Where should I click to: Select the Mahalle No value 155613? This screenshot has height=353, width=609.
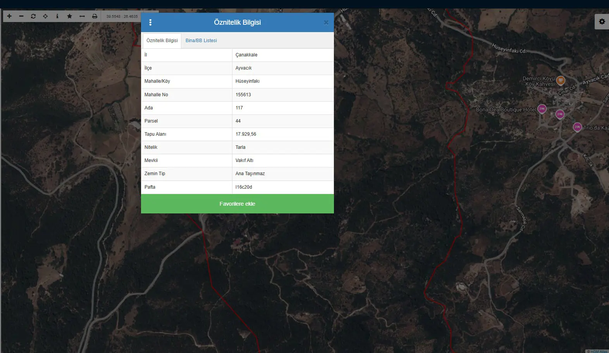point(283,95)
